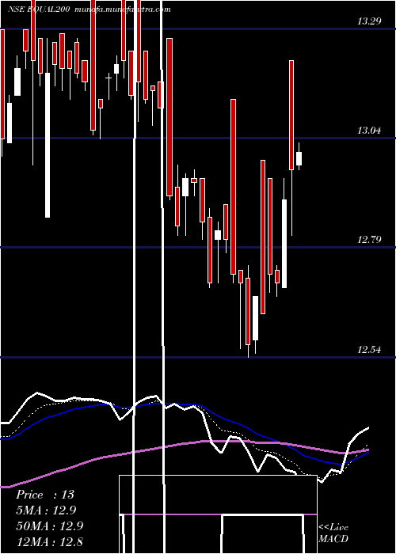Click the thick white moving average line end
396x554 pixels.
(x=367, y=428)
